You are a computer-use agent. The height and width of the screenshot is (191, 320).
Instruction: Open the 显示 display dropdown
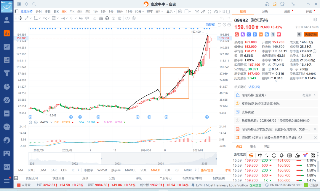click(x=171, y=12)
